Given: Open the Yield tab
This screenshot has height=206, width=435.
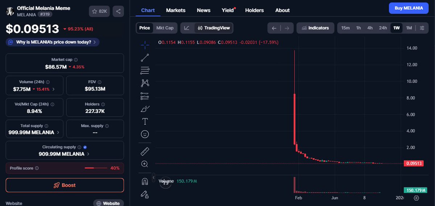Looking at the screenshot, I should pyautogui.click(x=228, y=10).
